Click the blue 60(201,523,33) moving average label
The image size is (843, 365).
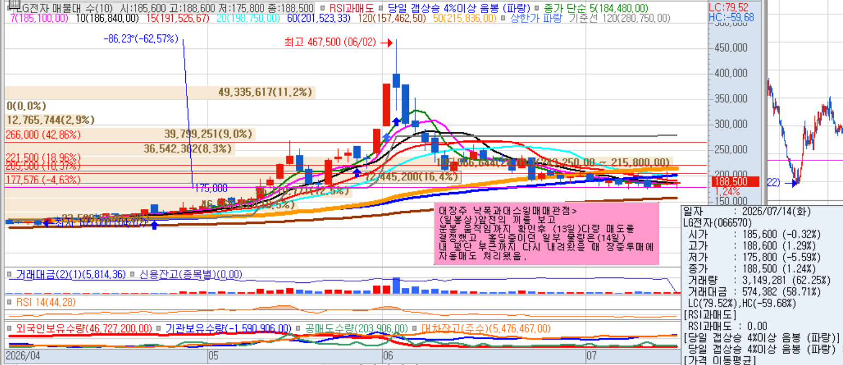tap(320, 18)
